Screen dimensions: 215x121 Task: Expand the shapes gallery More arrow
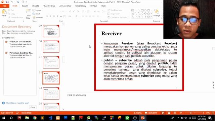point(152,17)
